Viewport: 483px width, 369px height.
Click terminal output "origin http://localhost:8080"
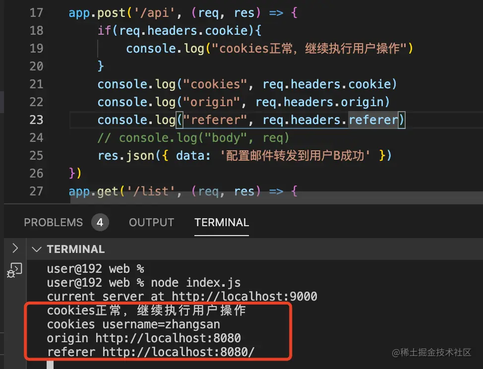(144, 338)
